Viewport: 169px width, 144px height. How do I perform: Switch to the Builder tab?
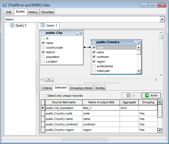pos(20,11)
